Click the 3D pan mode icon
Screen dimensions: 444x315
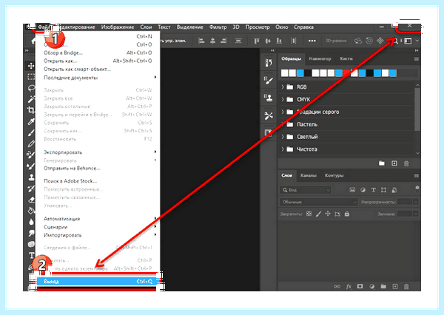pyautogui.click(x=380, y=41)
